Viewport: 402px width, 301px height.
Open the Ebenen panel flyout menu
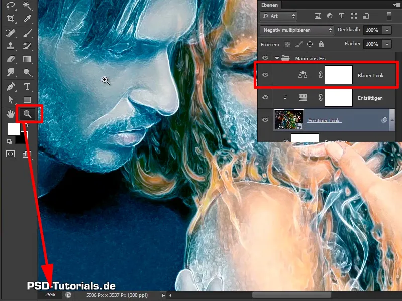397,5
